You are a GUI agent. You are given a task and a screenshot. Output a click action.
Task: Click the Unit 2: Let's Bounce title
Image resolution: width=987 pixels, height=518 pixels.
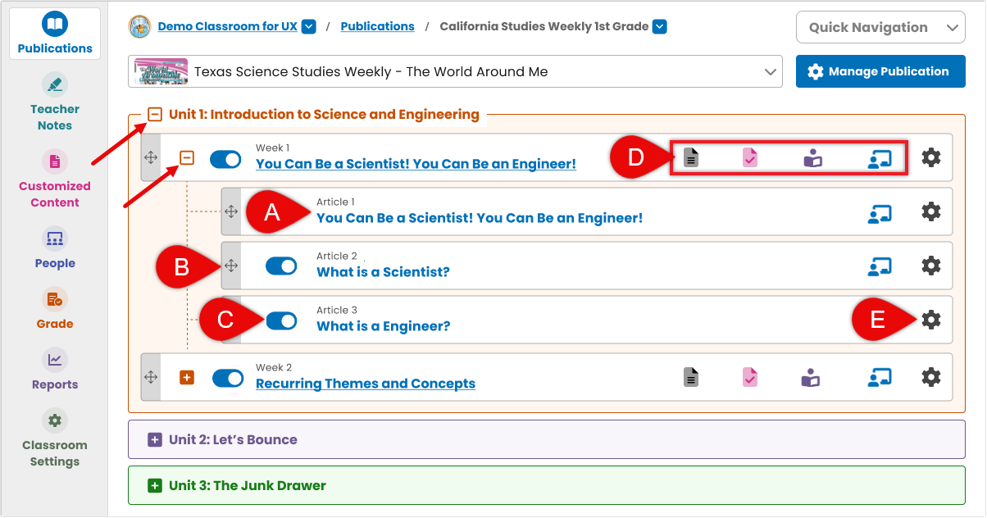pyautogui.click(x=233, y=440)
